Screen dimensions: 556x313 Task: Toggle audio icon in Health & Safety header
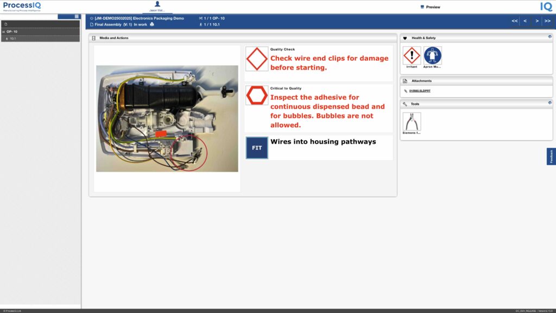549,36
